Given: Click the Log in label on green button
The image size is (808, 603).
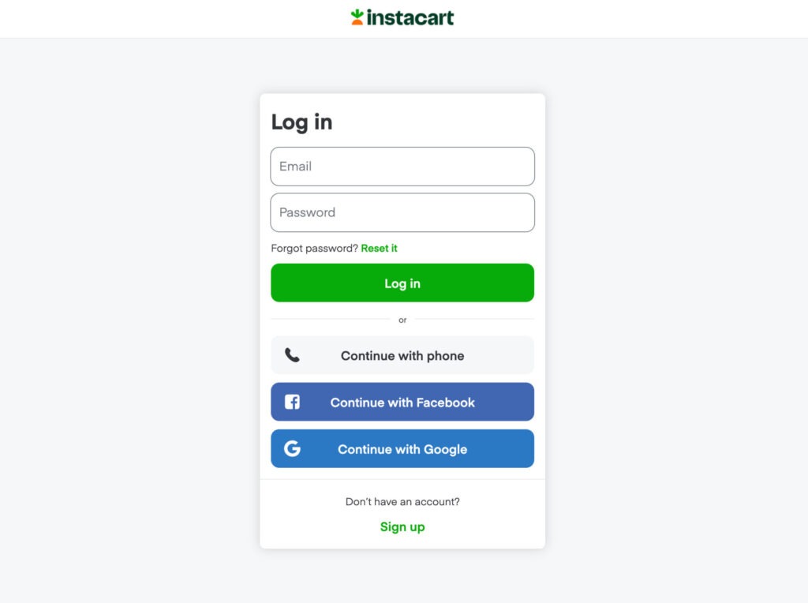Looking at the screenshot, I should point(402,283).
